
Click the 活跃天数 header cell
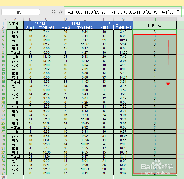click(x=155, y=25)
